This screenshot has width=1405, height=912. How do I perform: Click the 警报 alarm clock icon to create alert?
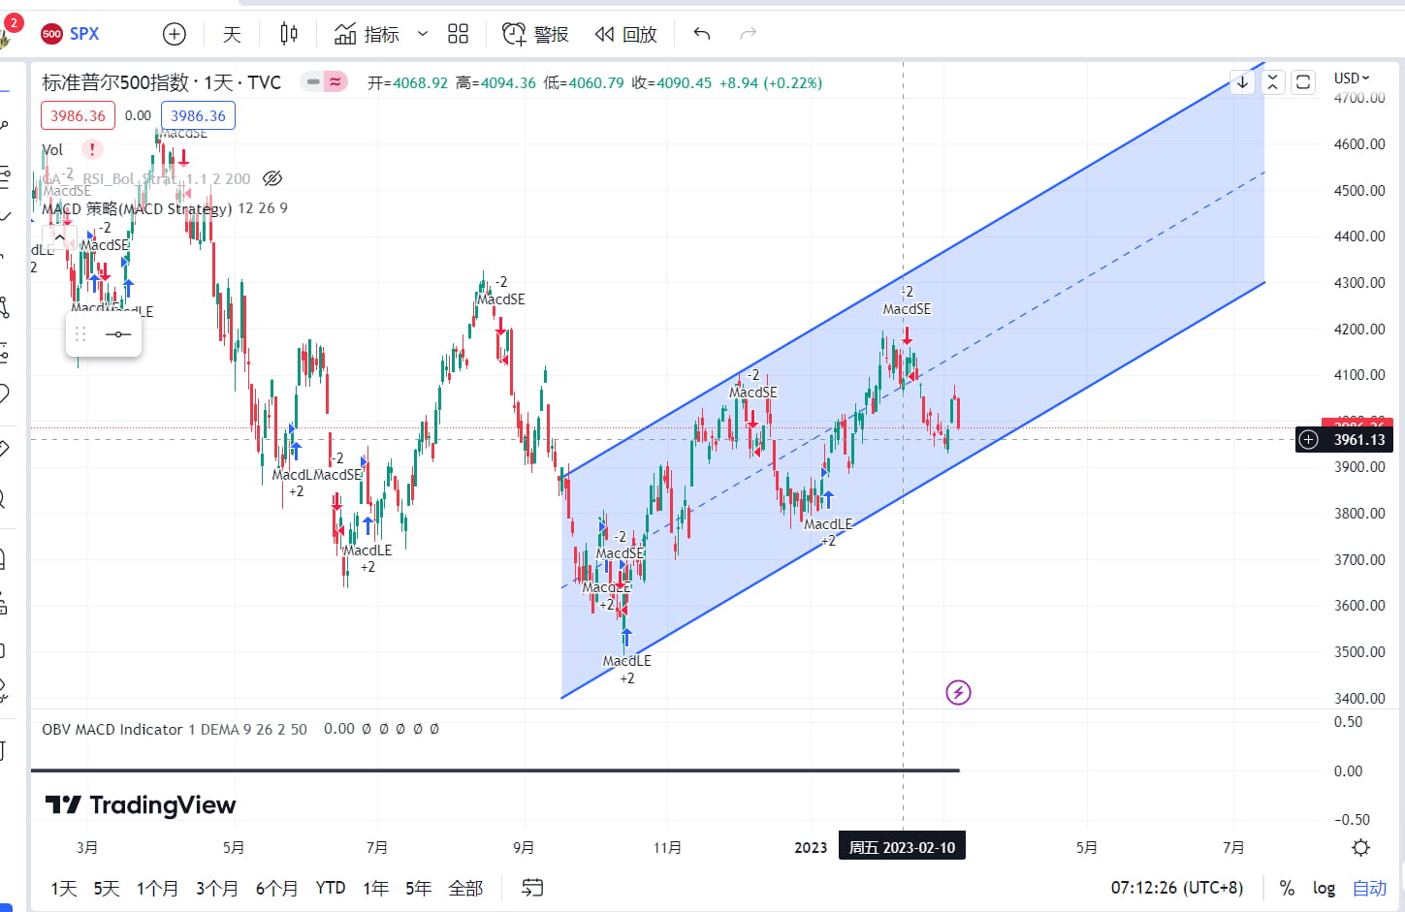pos(513,33)
